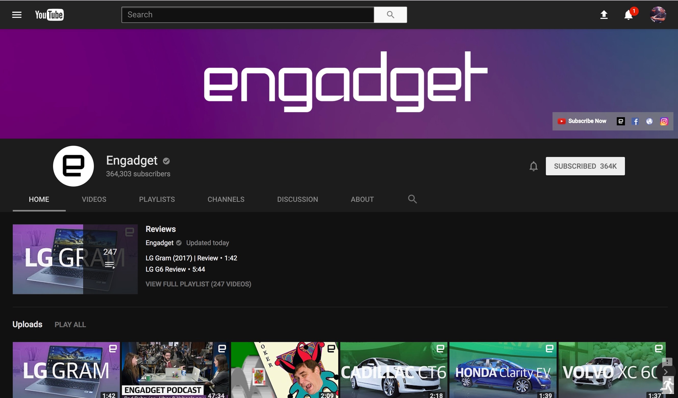678x398 pixels.
Task: Open the Discussion tab
Action: [298, 200]
